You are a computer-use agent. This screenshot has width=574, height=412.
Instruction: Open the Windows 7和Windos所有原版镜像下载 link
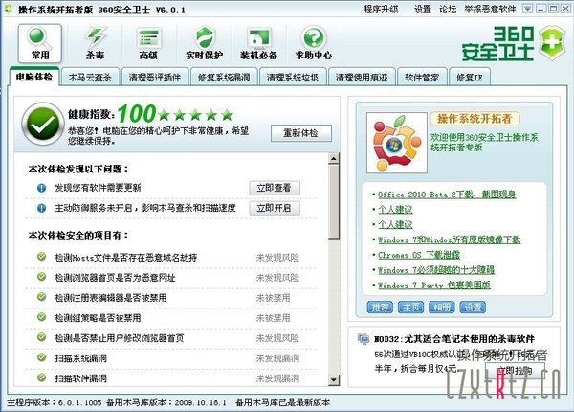coord(449,240)
